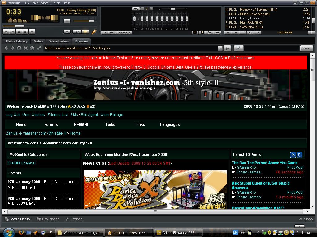
Task: Click the crossfade arrows button above equalizer
Action: pos(136,9)
